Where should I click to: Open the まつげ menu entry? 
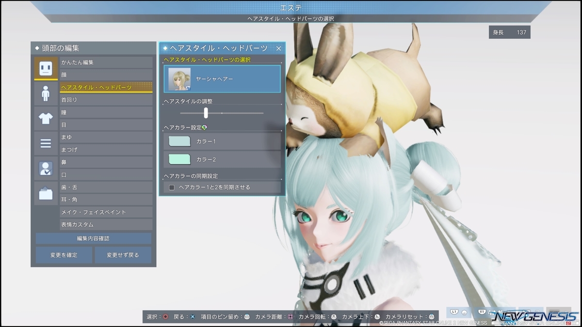(106, 150)
